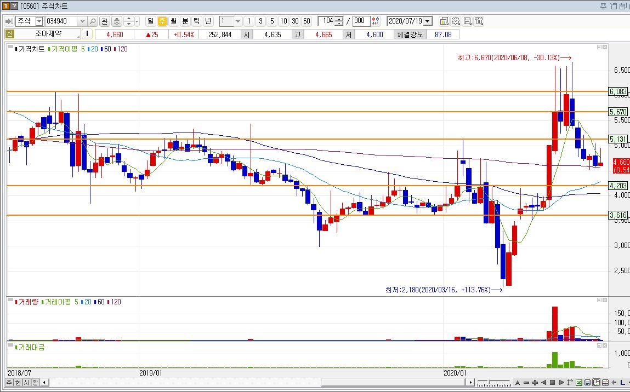Open the chart indicator window icon
Screen dimensions: 630x392
[444, 21]
